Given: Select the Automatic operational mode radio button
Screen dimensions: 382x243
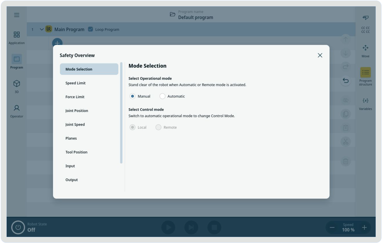Looking at the screenshot, I should [x=162, y=96].
